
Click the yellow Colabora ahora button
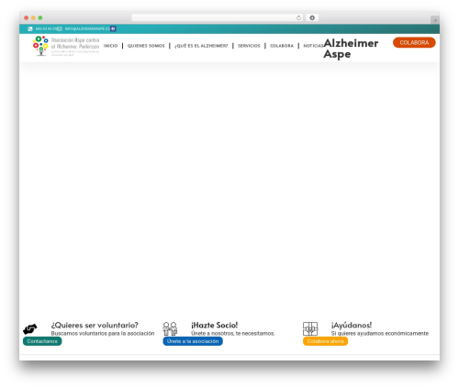click(x=325, y=341)
